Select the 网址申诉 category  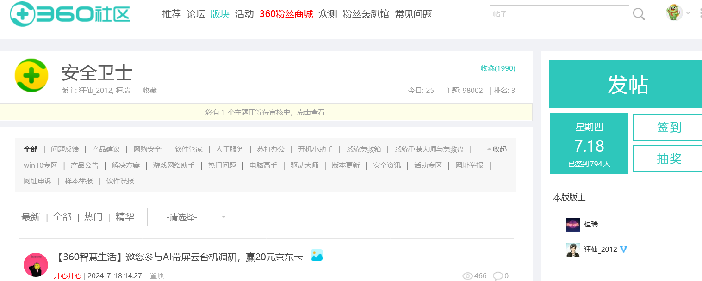(x=37, y=181)
